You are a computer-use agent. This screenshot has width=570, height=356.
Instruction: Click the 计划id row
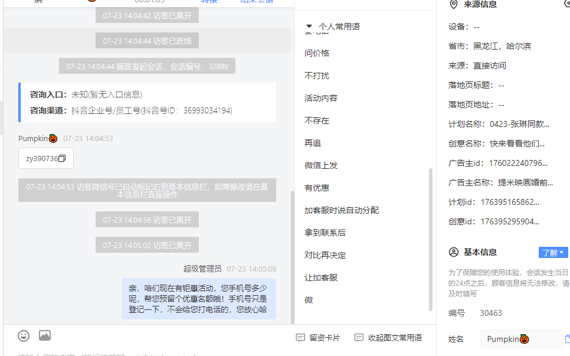[x=494, y=202]
